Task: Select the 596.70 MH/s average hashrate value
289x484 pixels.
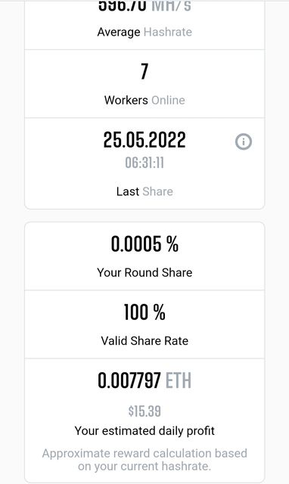Action: click(x=144, y=6)
